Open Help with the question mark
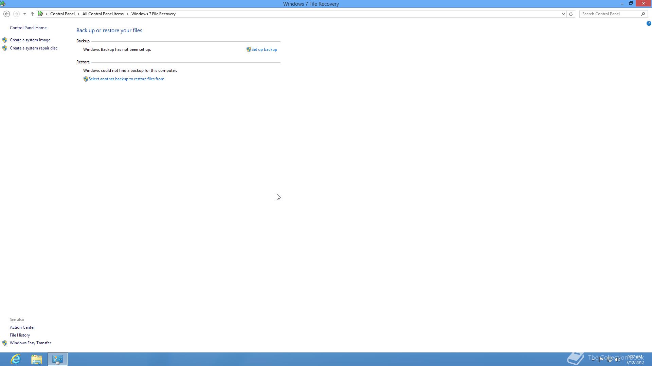The image size is (652, 366). coord(649,23)
